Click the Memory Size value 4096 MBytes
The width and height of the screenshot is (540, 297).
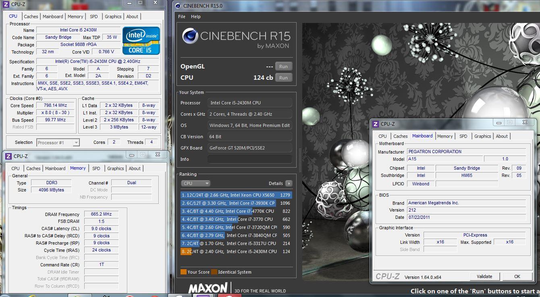click(x=52, y=190)
